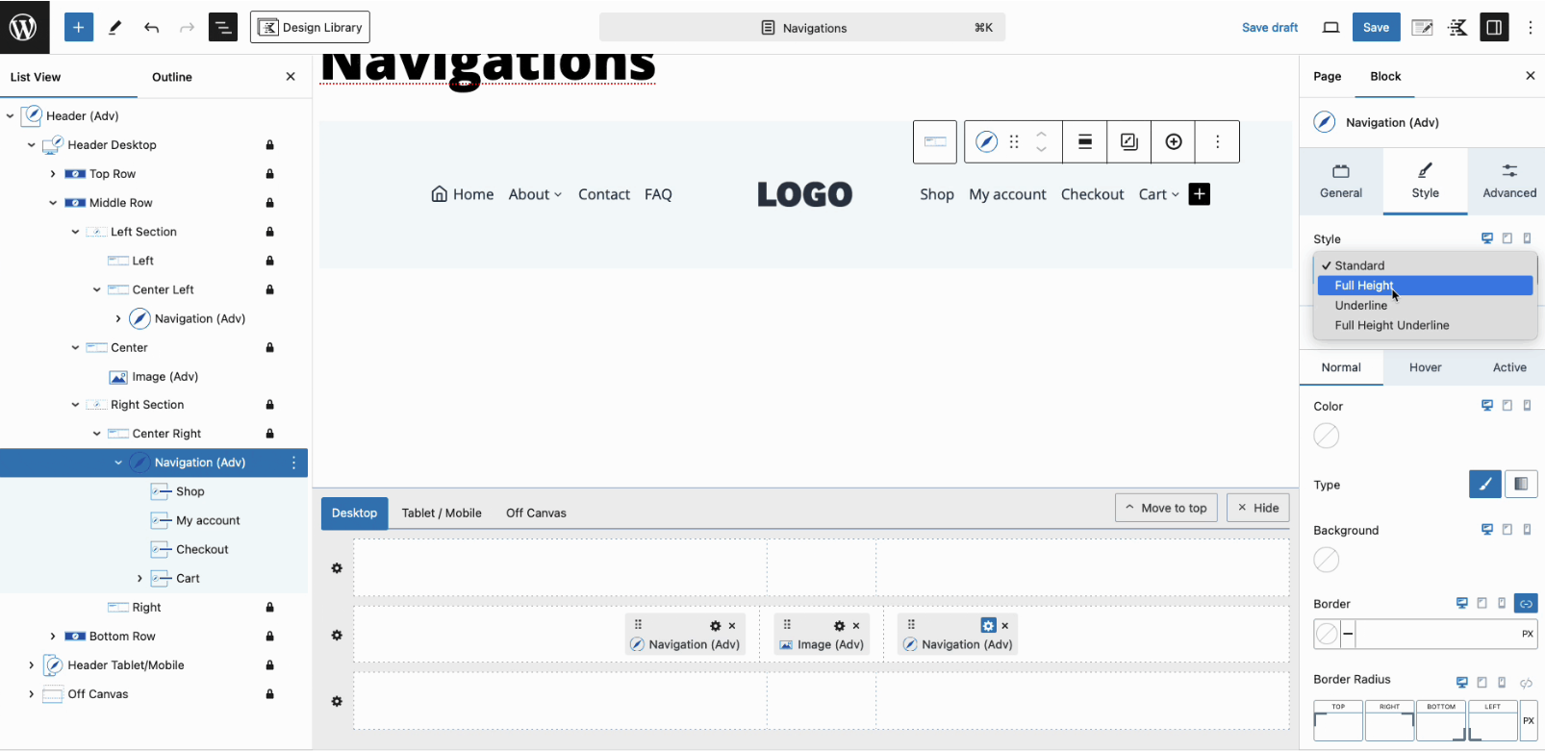This screenshot has height=751, width=1545.
Task: Open settings gear for Image (Adv) chip
Action: coord(839,626)
